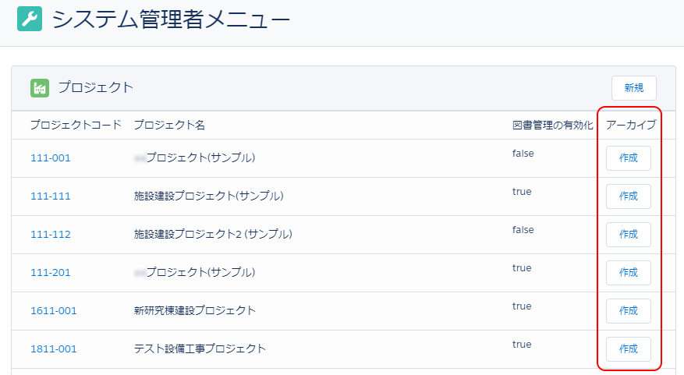Image resolution: width=684 pixels, height=375 pixels.
Task: Open project code 1611-001 link
Action: (x=54, y=311)
